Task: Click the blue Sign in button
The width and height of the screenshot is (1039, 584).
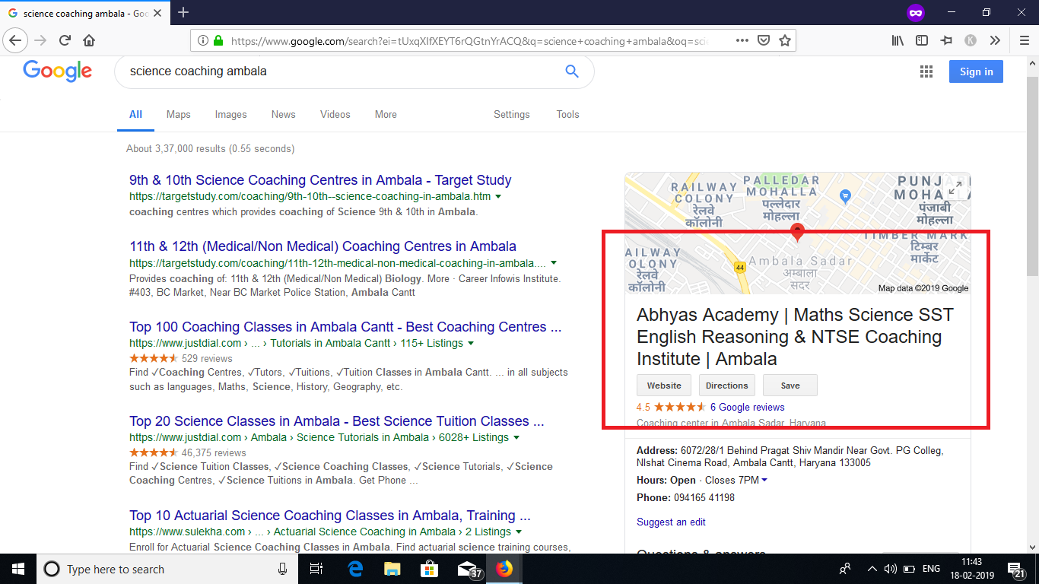Action: point(976,71)
